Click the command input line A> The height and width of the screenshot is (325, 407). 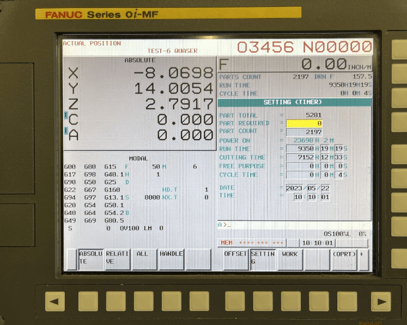(294, 225)
